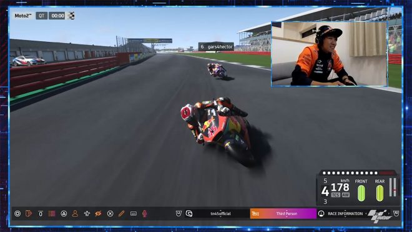Image resolution: width=412 pixels, height=232 pixels.
Task: Click the Moto2 class label
Action: tap(23, 16)
